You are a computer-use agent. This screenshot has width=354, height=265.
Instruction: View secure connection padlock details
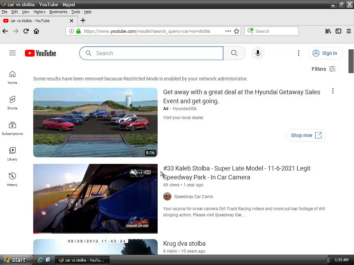click(x=78, y=31)
